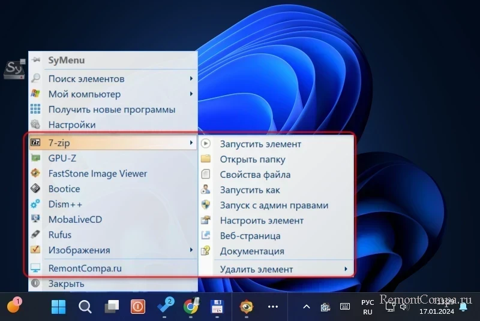
Task: Select Открыть папку option
Action: pos(252,159)
